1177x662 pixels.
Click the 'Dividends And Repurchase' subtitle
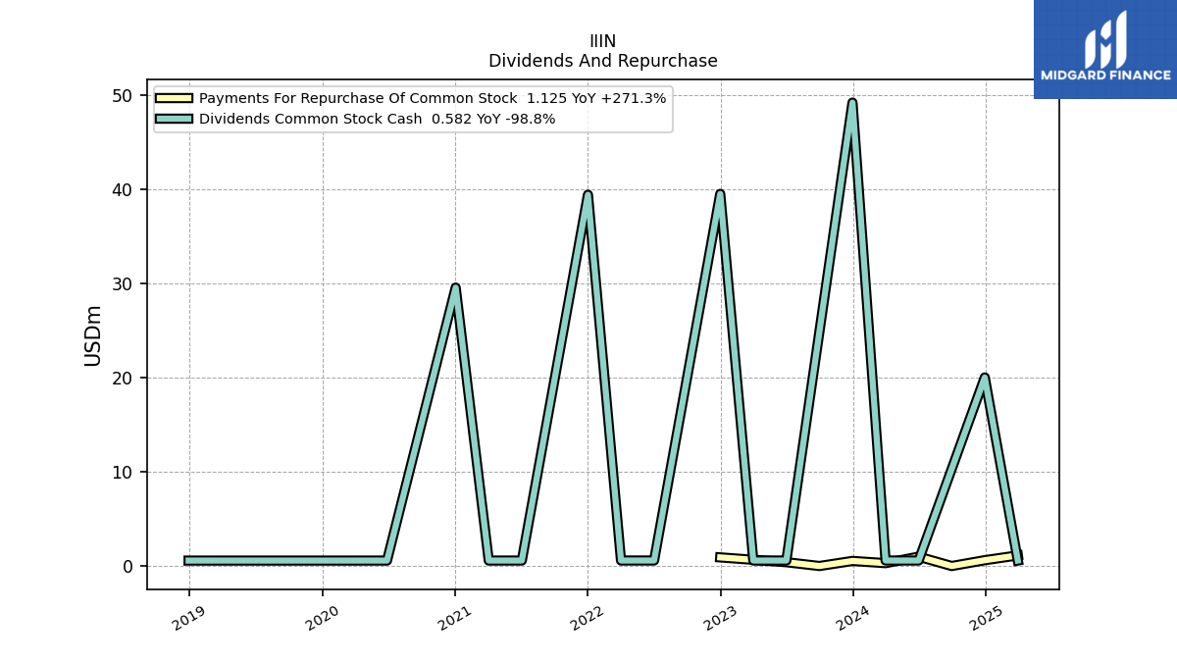coord(602,61)
